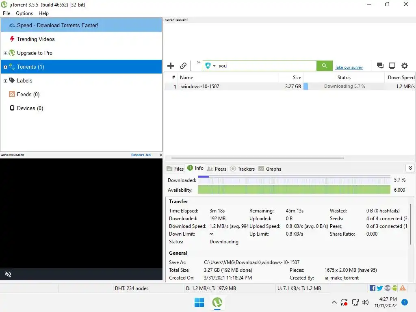Image resolution: width=416 pixels, height=312 pixels.
Task: Click the taskbar clock showing 4:27 PM
Action: 386,302
